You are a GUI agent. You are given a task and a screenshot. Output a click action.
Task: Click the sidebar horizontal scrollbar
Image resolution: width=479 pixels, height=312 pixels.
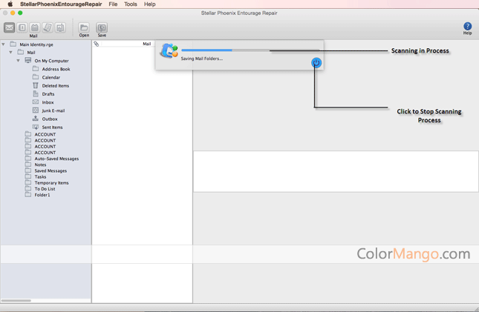point(16,300)
